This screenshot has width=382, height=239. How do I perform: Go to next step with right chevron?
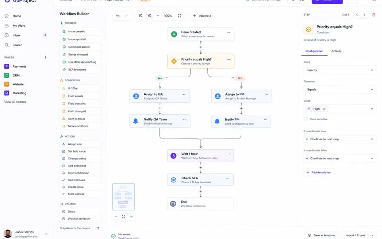tap(364, 15)
